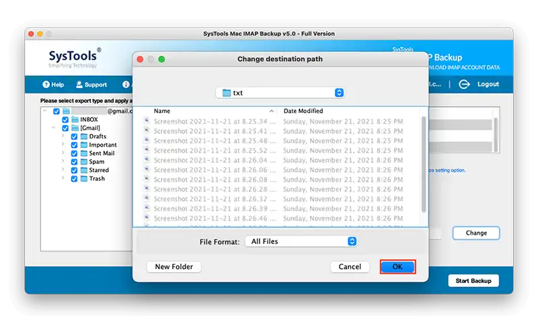This screenshot has width=538, height=316.
Task: Click the setting option link in main window
Action: [447, 170]
